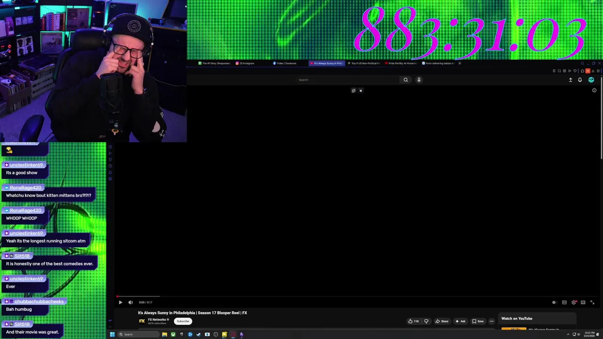The width and height of the screenshot is (603, 339).
Task: Open the YouTube notifications bell
Action: point(580,80)
